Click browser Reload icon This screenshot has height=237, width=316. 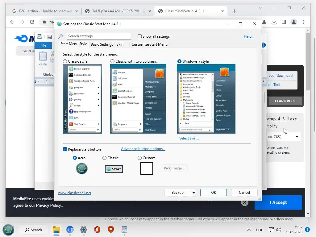(32, 22)
